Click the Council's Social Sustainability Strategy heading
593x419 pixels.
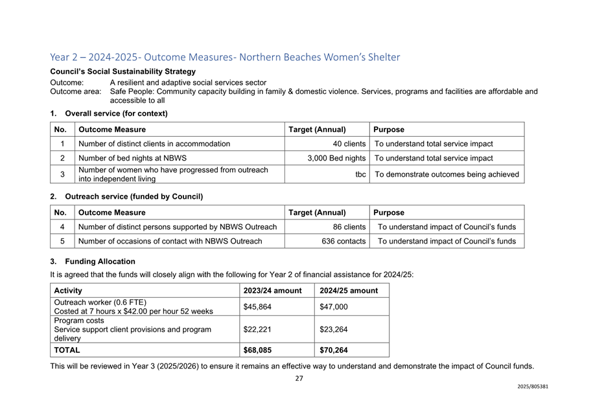coord(122,71)
